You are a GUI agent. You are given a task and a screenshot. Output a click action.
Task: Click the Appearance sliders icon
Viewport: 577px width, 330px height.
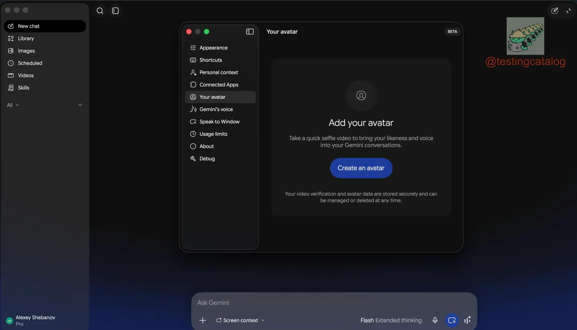(x=193, y=48)
